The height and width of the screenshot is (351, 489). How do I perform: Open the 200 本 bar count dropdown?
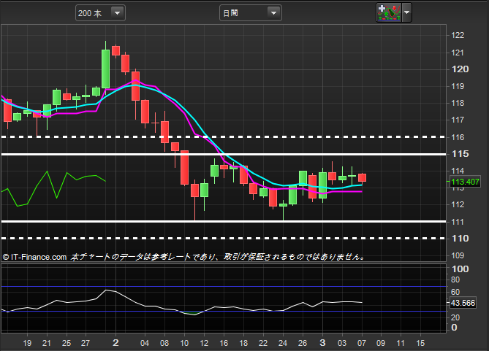[100, 13]
